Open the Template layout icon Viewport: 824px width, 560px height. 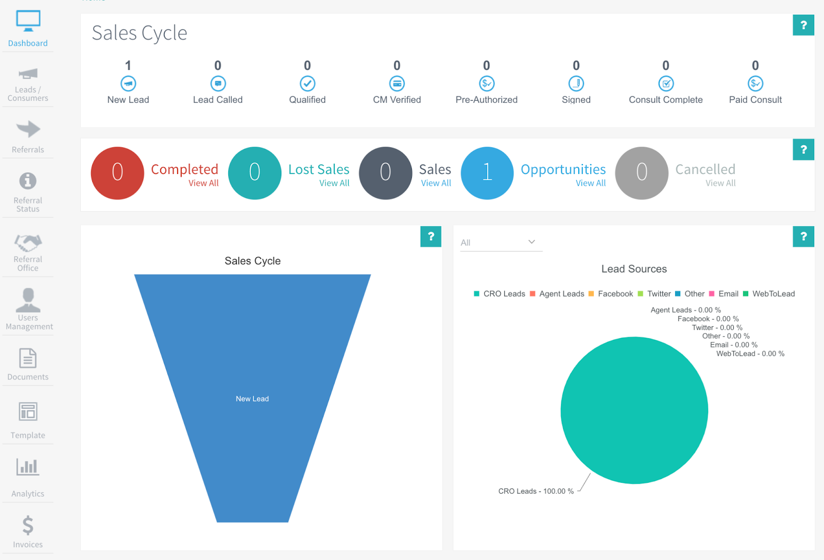(x=28, y=412)
